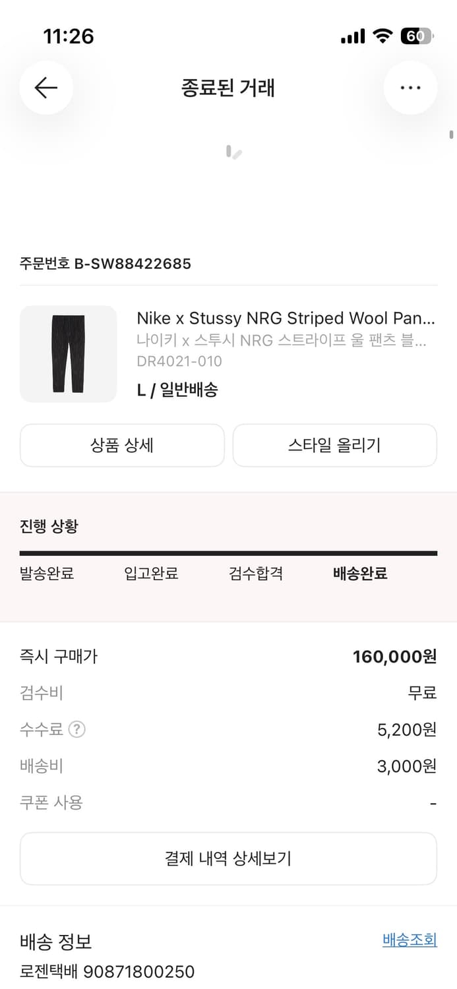Select the 배송완료 completed stage

pos(359,574)
